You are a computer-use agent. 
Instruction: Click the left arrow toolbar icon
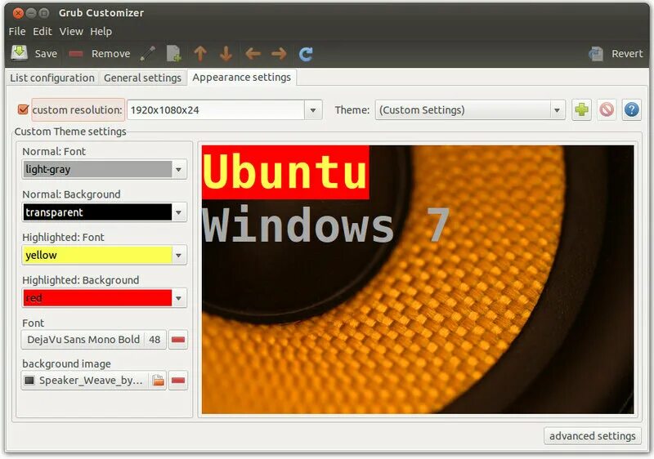(253, 54)
